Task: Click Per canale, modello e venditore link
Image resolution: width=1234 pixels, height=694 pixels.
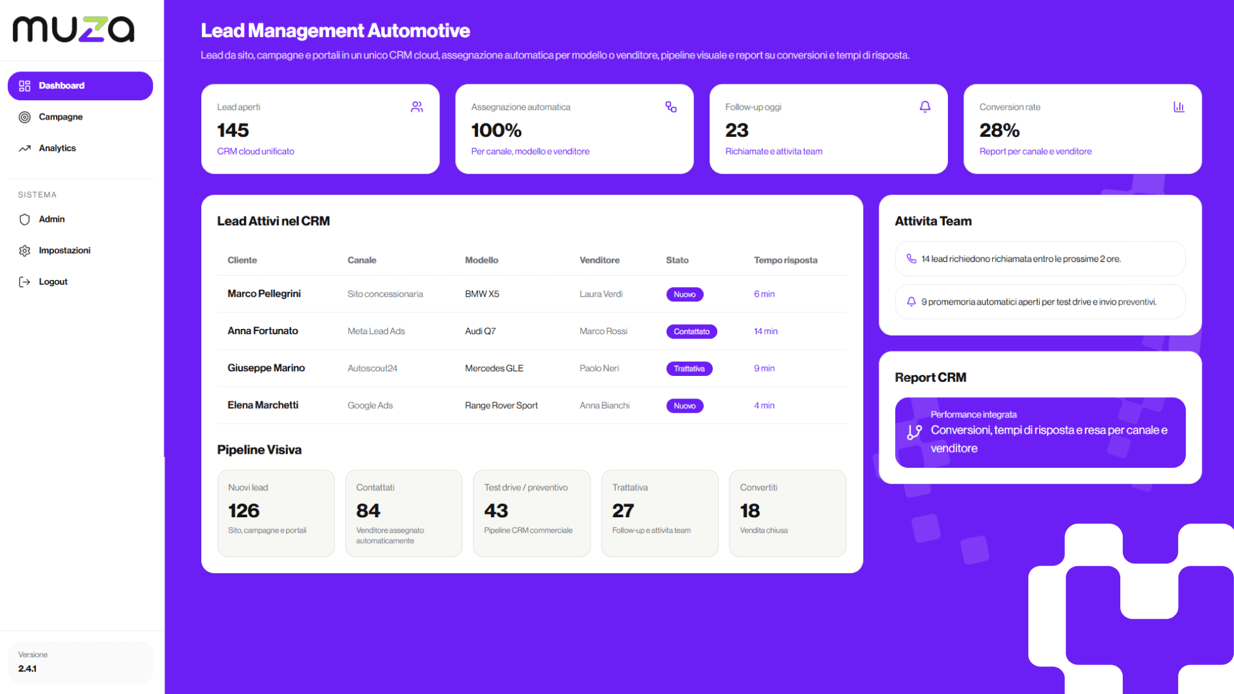Action: point(530,151)
